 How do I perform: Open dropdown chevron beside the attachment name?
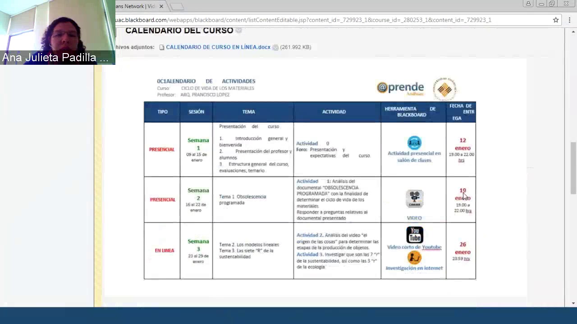275,47
